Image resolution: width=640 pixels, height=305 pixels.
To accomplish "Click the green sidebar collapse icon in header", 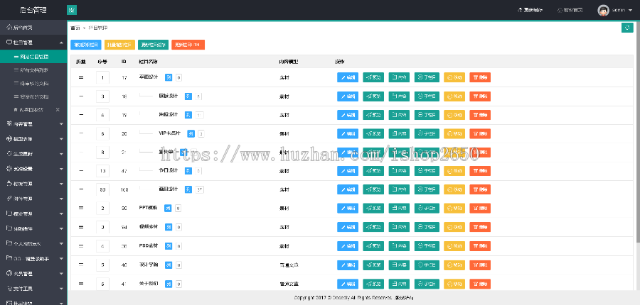I will [x=72, y=10].
